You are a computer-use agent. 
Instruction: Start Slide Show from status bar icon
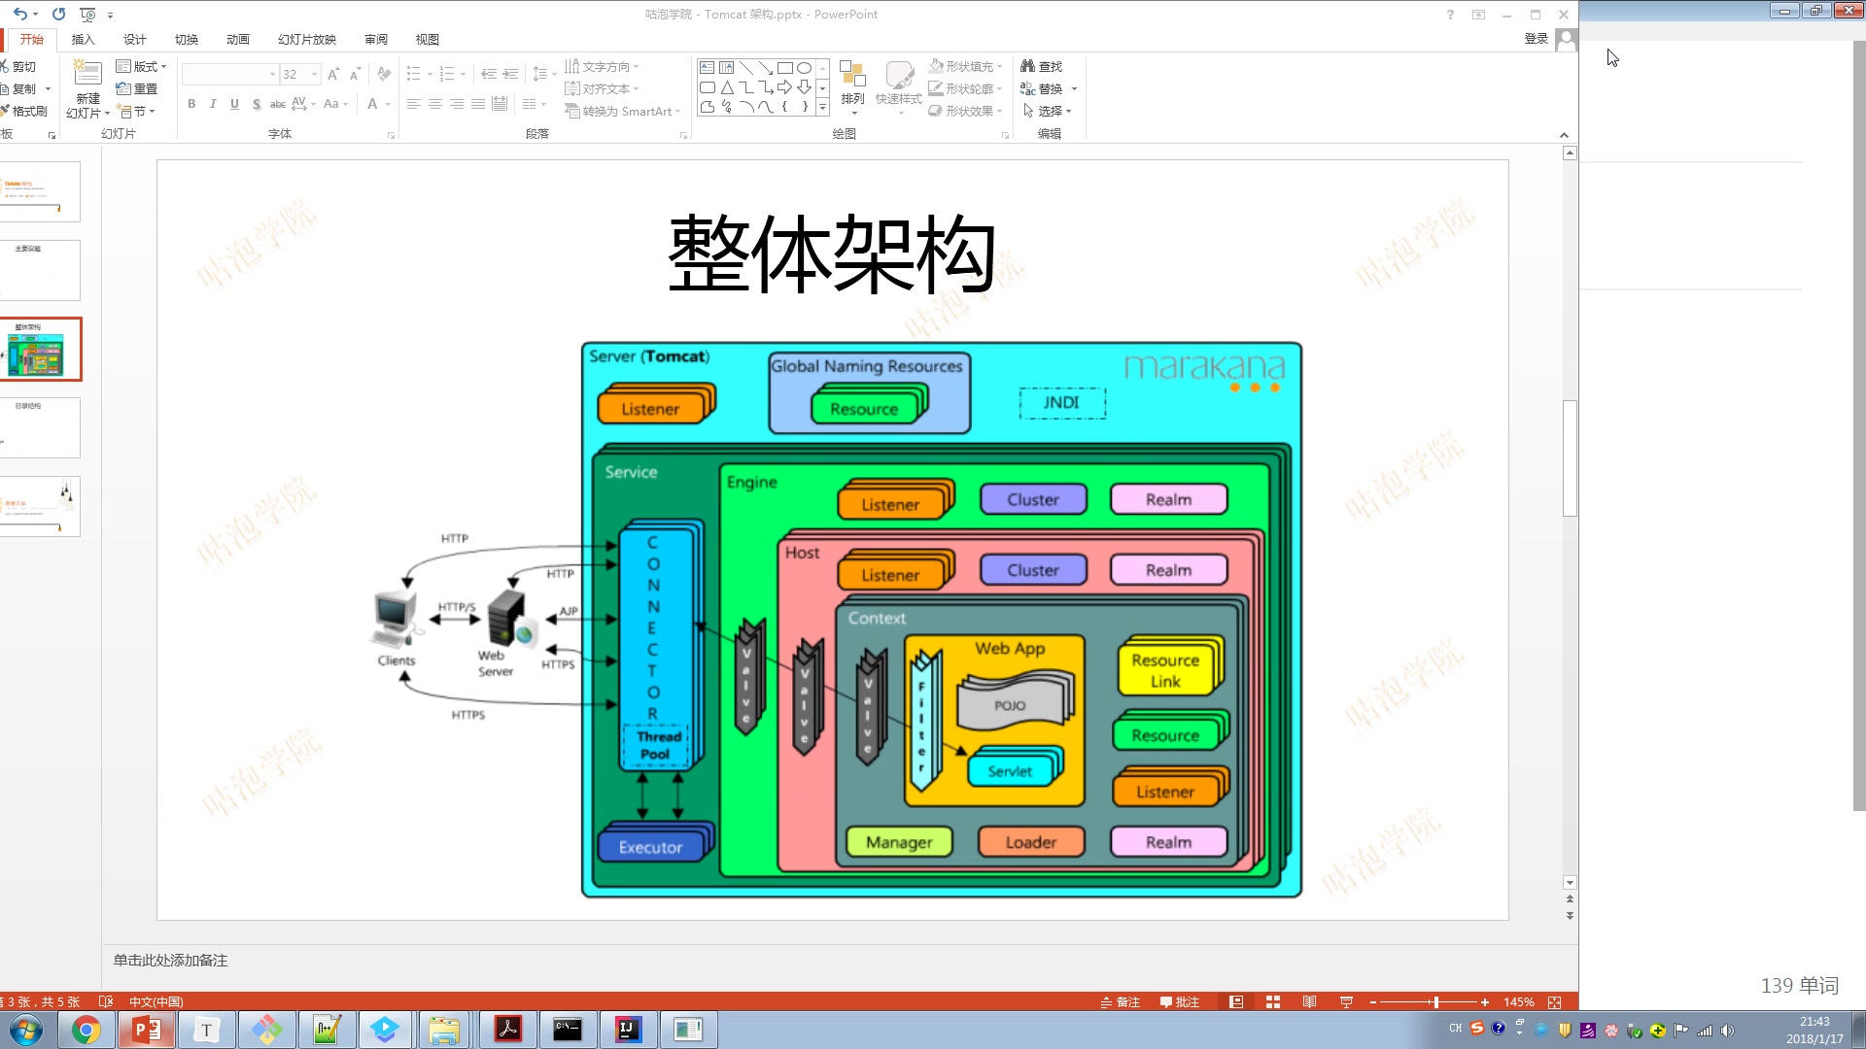click(x=1347, y=1002)
